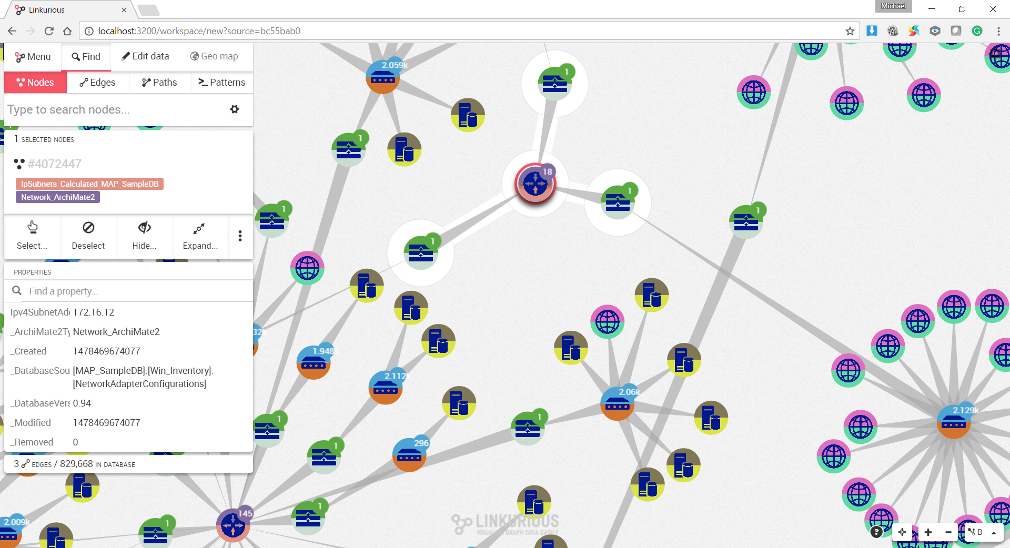Open the three-dot more actions menu
Screen dimensions: 1010x548
[x=240, y=236]
